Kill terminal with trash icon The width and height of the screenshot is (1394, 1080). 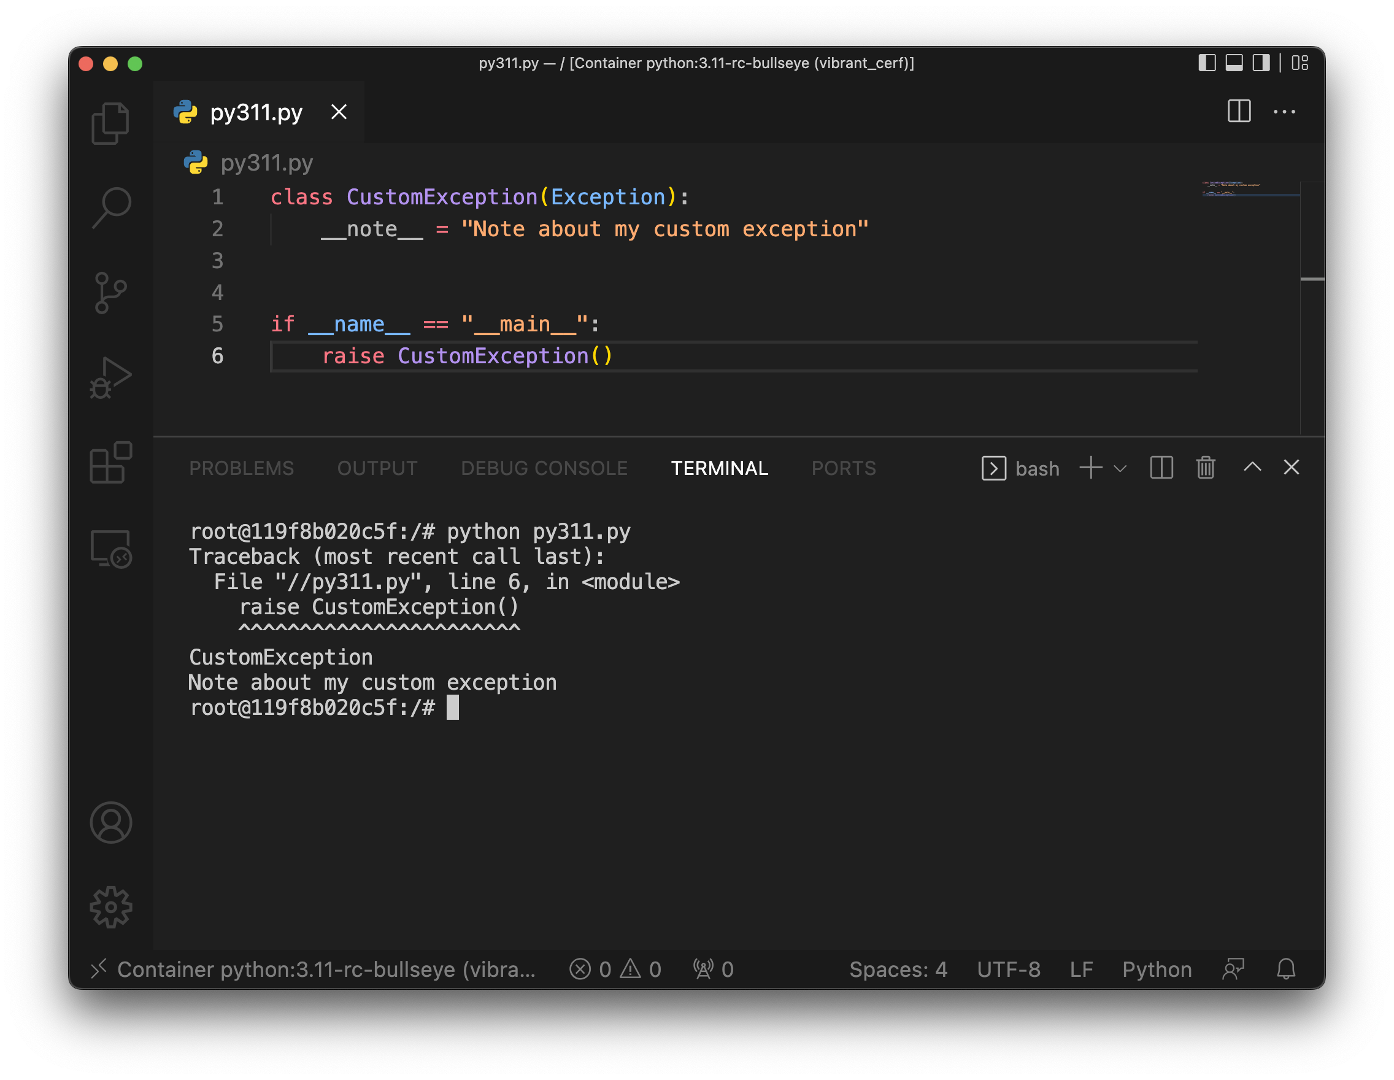(x=1205, y=468)
